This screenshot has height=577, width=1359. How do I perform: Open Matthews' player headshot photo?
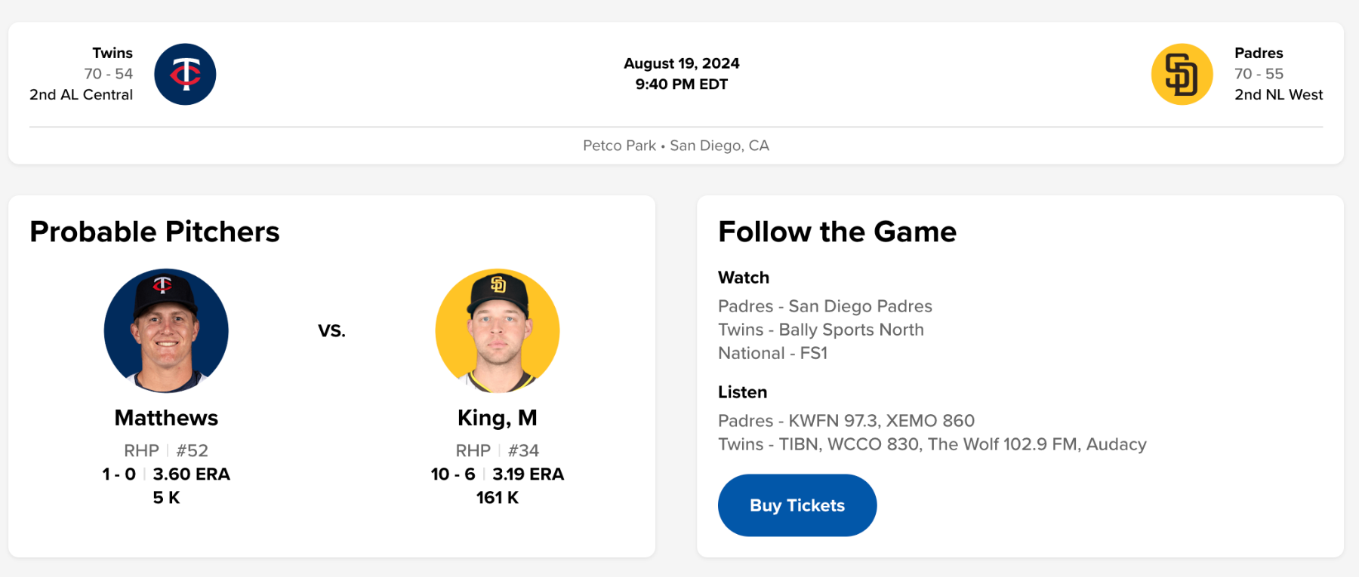click(166, 330)
